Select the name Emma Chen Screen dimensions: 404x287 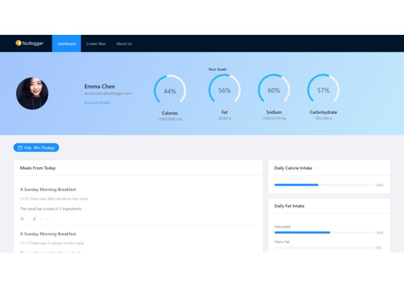click(99, 87)
